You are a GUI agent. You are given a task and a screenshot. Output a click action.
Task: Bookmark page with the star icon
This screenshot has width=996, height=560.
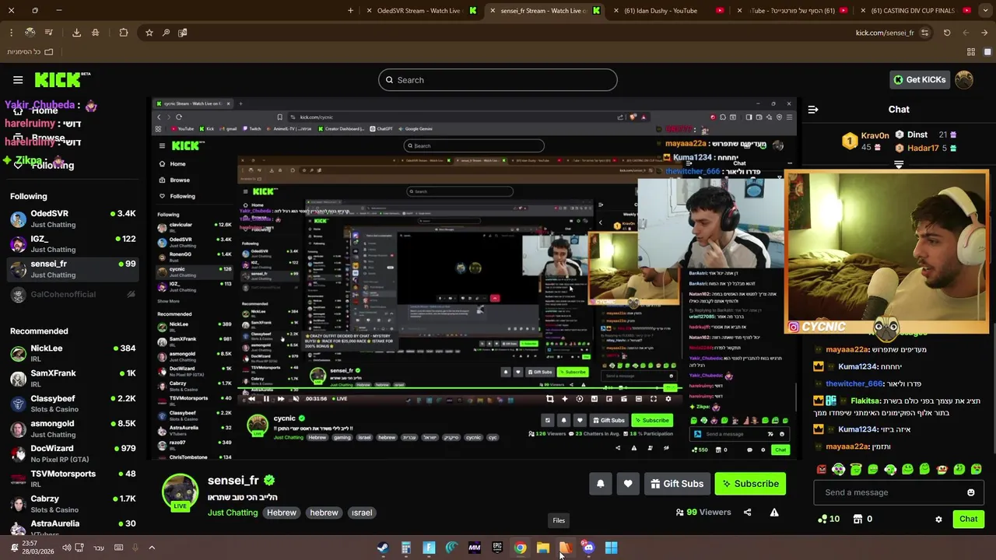[149, 33]
